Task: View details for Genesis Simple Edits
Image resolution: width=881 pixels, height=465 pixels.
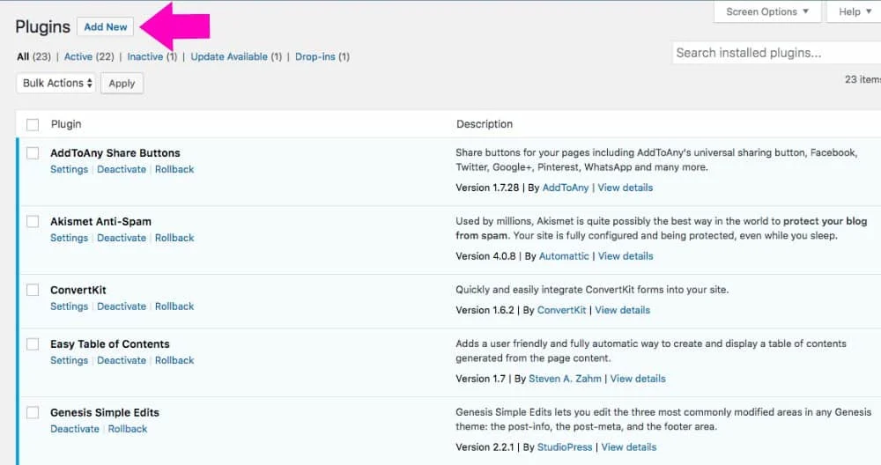Action: pyautogui.click(x=629, y=447)
